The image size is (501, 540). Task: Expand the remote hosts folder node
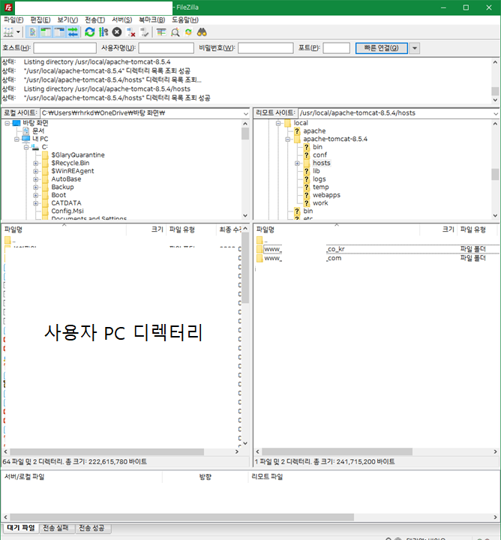point(297,163)
